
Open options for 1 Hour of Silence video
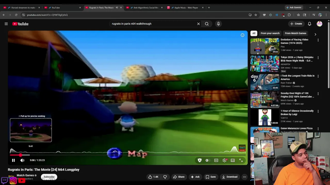click(318, 111)
